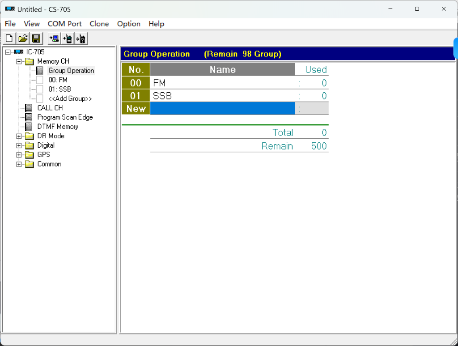Select row number 01 in group table

[x=136, y=95]
